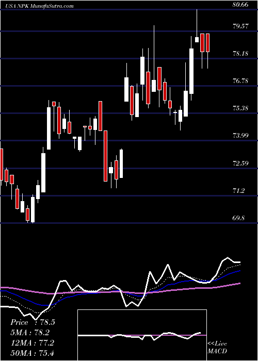
Task: Click the 76.78 price axis label
Action: (240, 81)
